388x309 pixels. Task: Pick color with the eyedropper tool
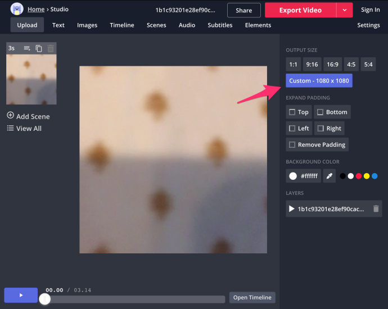click(x=330, y=176)
